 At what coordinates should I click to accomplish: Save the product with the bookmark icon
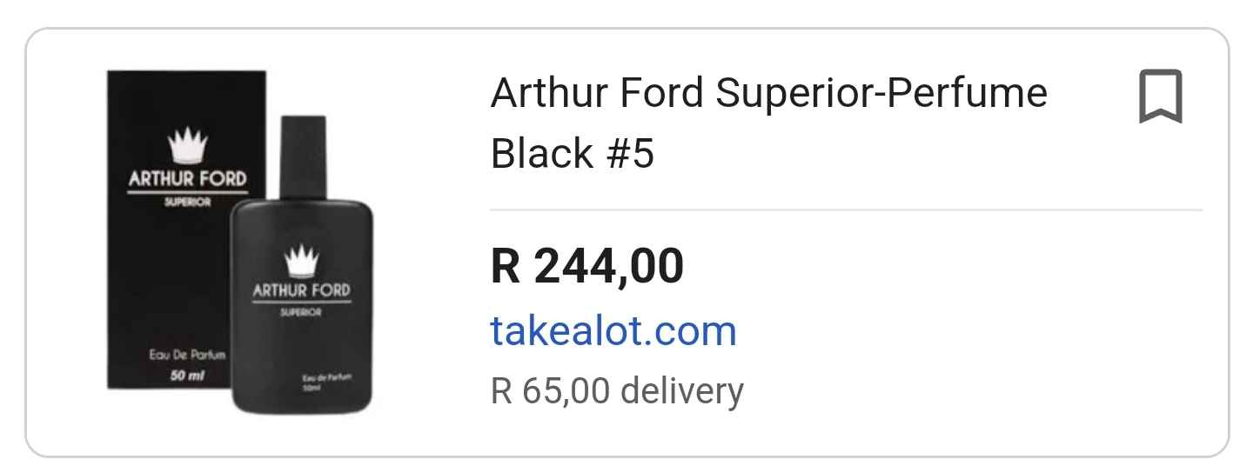[x=1160, y=96]
